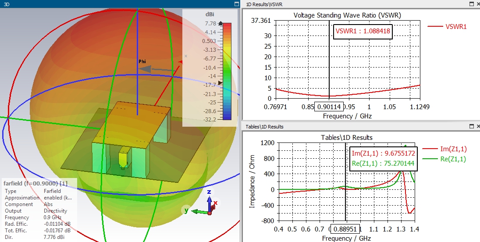Click the upper limit arrow on dBi color ramp
480x242 pixels.
(x=220, y=23)
